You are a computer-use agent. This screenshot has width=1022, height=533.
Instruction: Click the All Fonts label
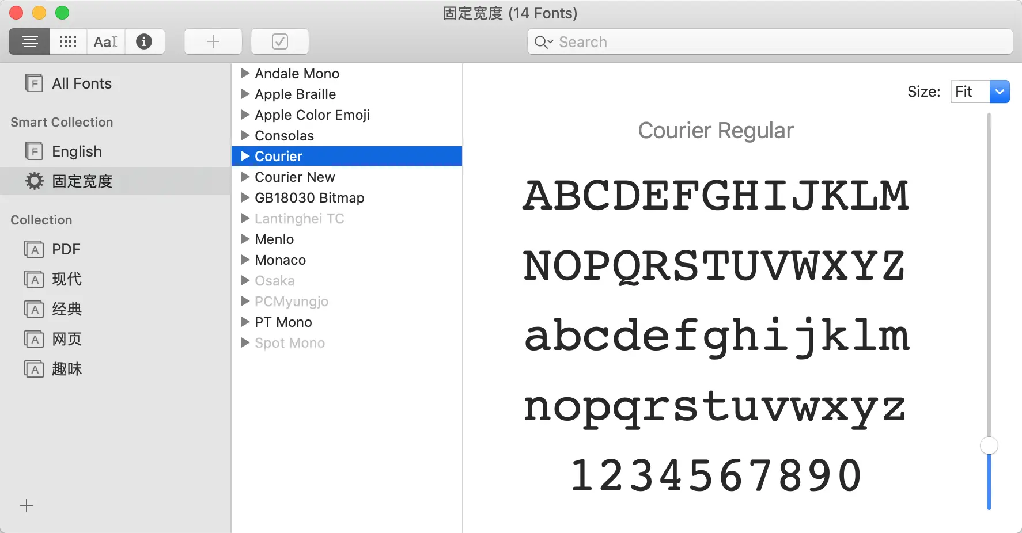tap(82, 83)
